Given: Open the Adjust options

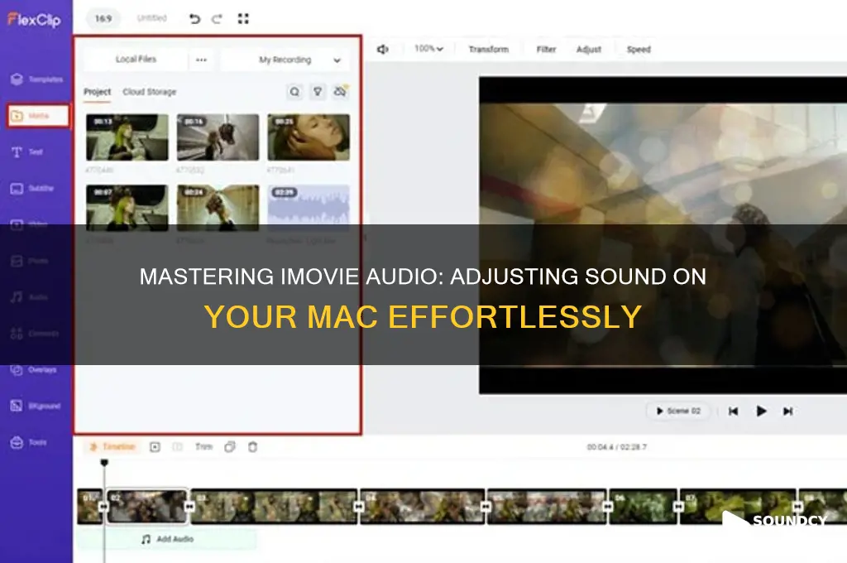Looking at the screenshot, I should (x=589, y=49).
